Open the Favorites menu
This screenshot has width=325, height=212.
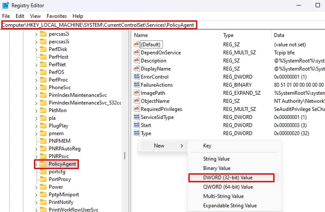point(56,16)
